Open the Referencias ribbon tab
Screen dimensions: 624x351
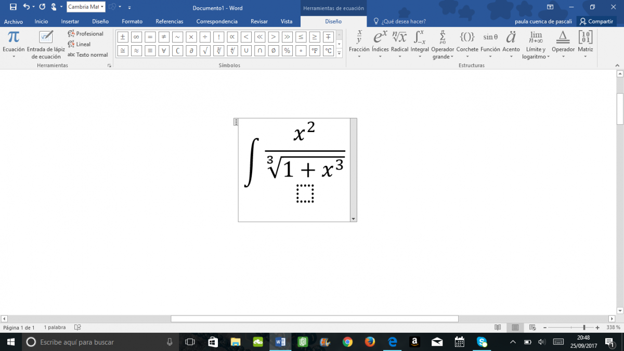(x=170, y=21)
